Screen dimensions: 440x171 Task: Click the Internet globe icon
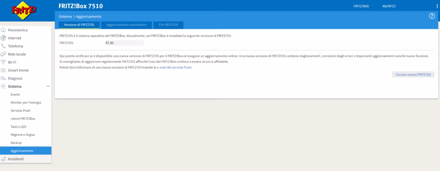click(x=3, y=38)
